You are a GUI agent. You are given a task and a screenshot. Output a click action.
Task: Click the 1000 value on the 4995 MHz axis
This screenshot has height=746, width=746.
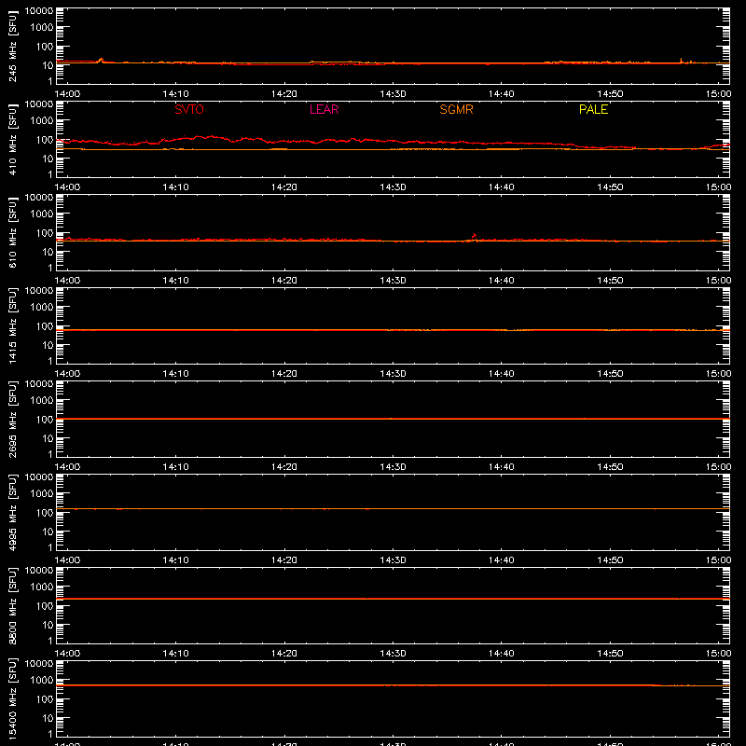tap(42, 494)
